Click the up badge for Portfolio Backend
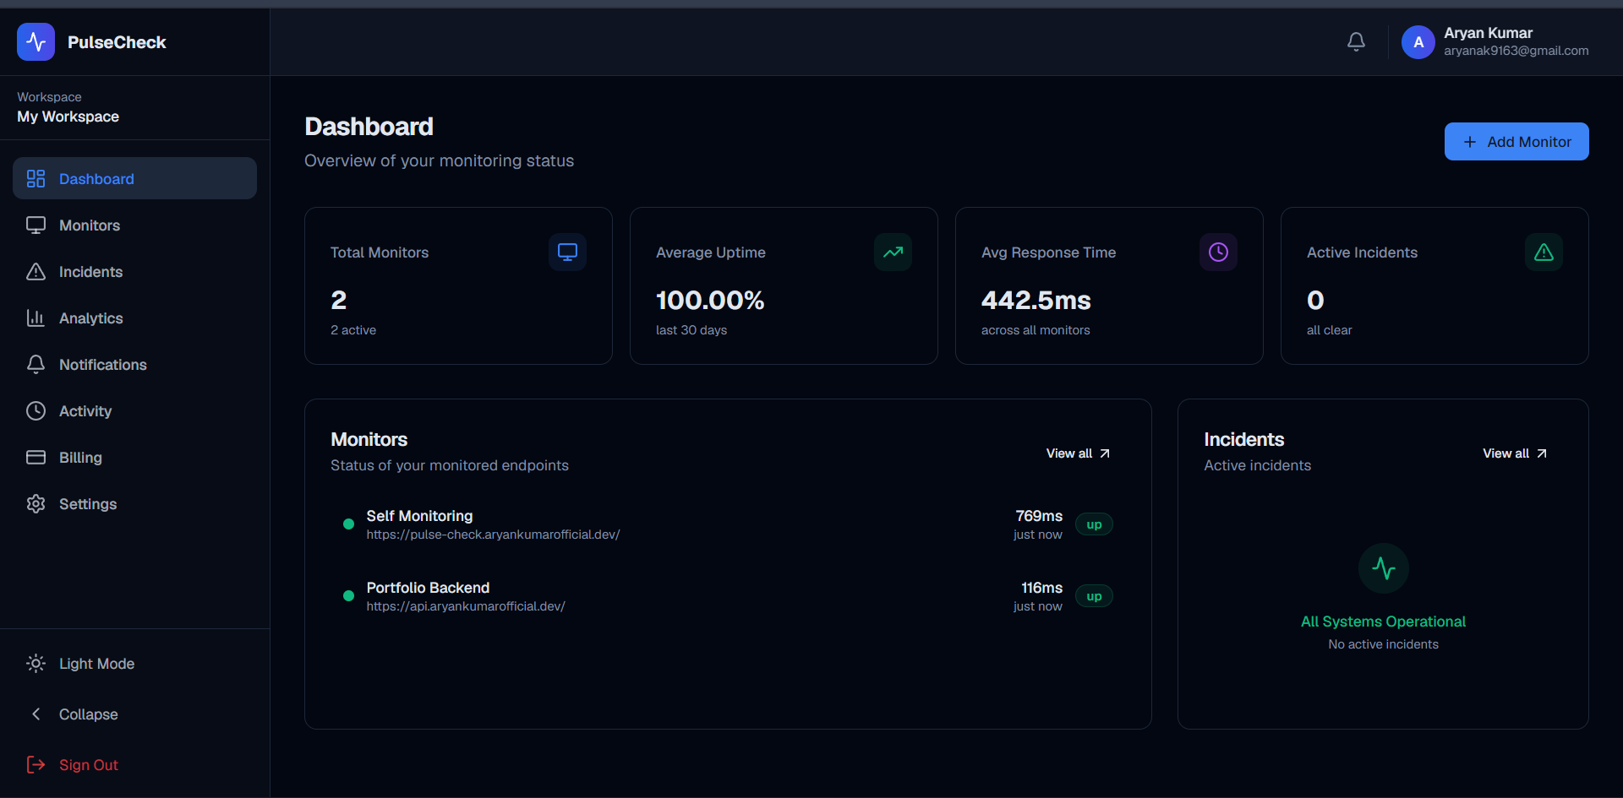Screen dimensions: 1623x798 pos(1094,596)
